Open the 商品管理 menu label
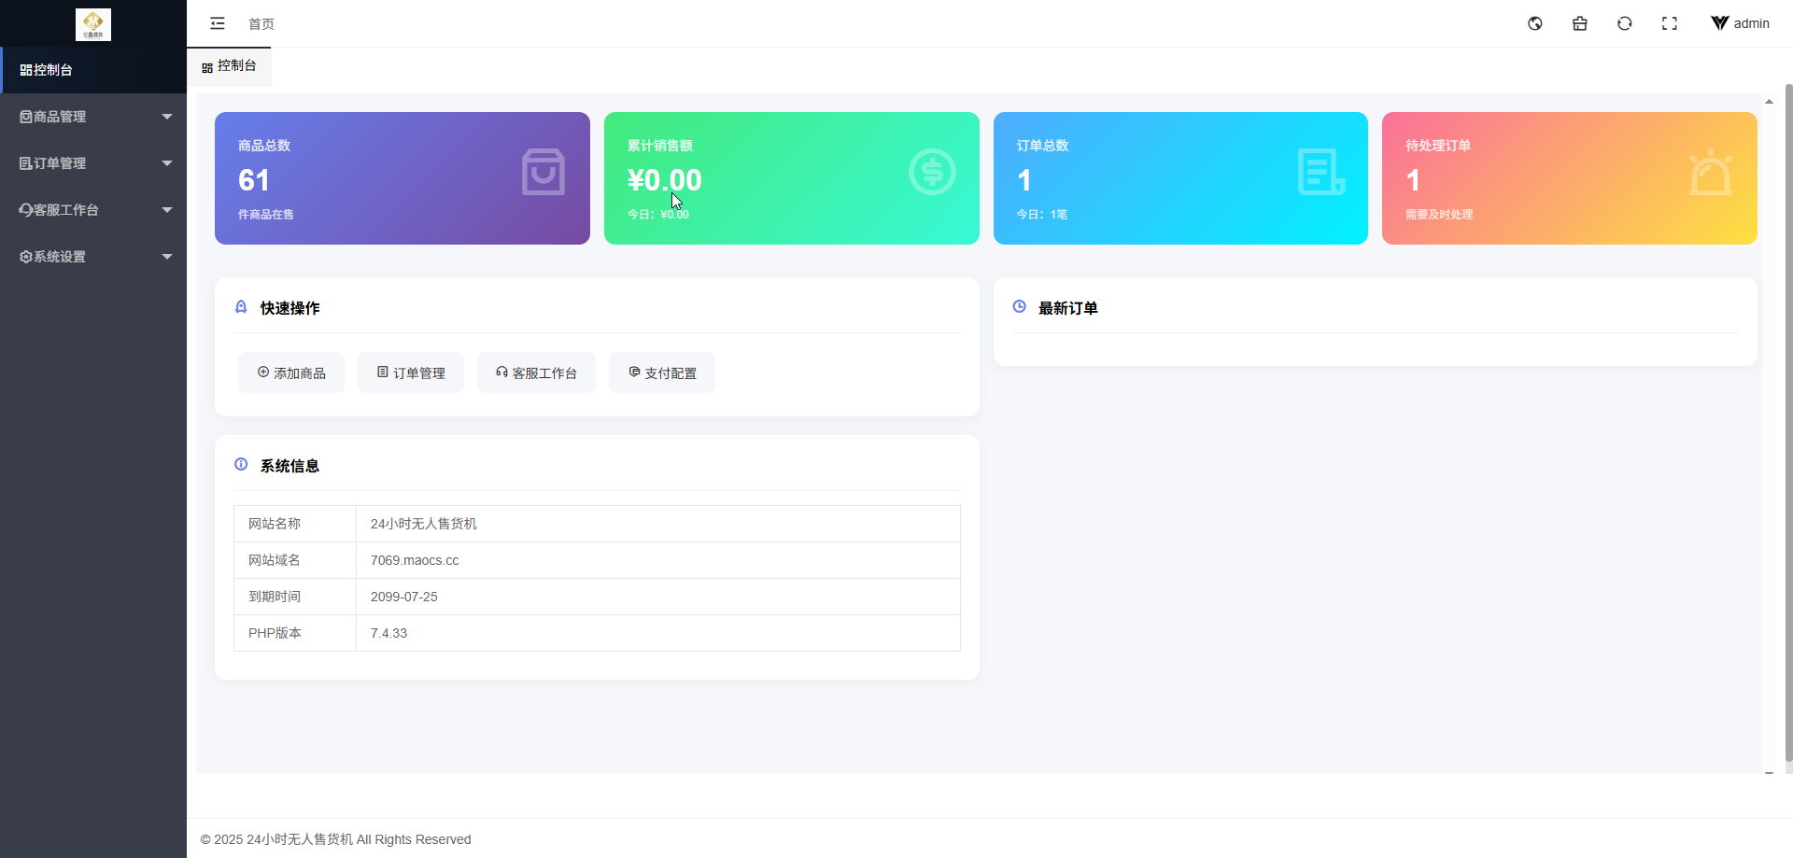Image resolution: width=1793 pixels, height=858 pixels. point(60,117)
